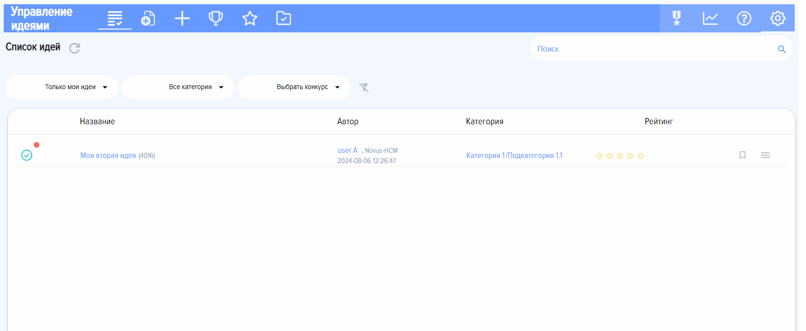
Task: Click the plus icon to add idea
Action: pyautogui.click(x=182, y=18)
